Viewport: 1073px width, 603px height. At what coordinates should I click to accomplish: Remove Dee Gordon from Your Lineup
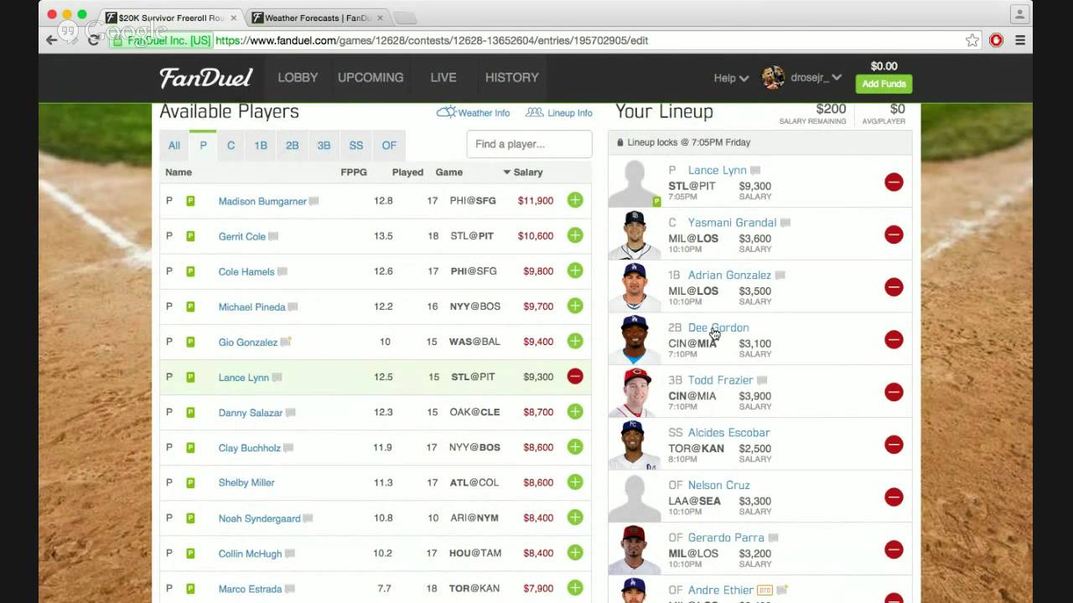(x=894, y=339)
